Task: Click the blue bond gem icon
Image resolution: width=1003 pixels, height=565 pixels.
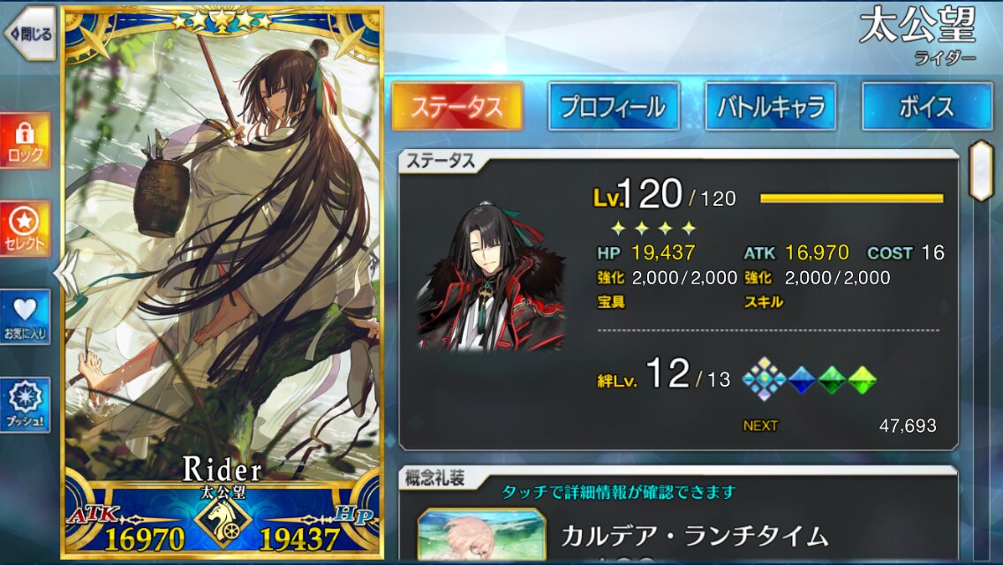Action: (802, 380)
